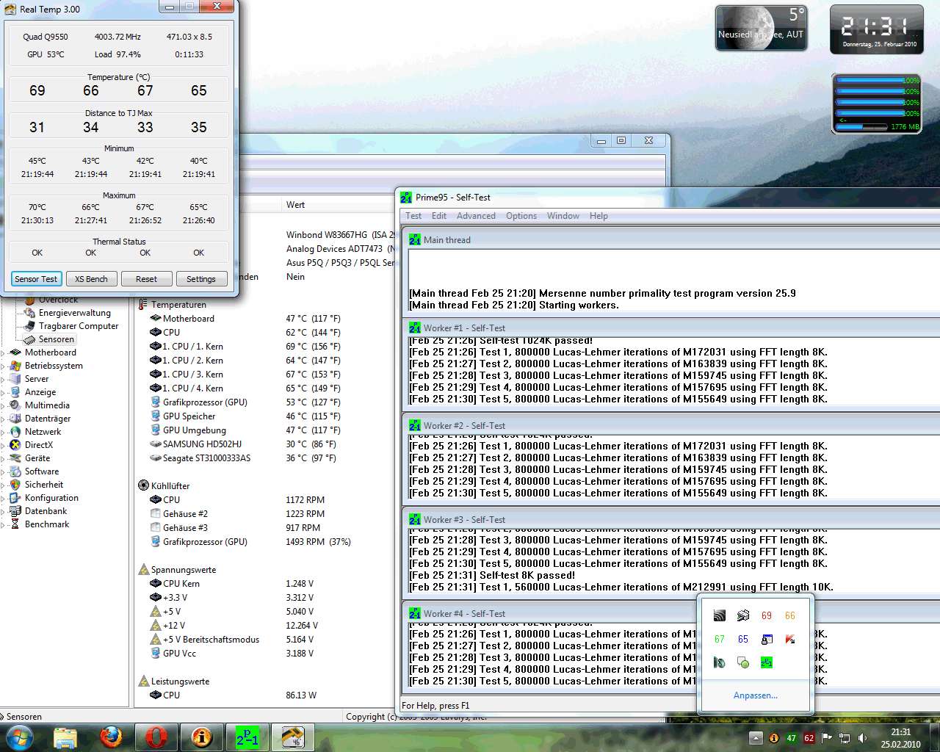The height and width of the screenshot is (752, 940).
Task: Click the Prime95 taskbar button
Action: [x=247, y=737]
